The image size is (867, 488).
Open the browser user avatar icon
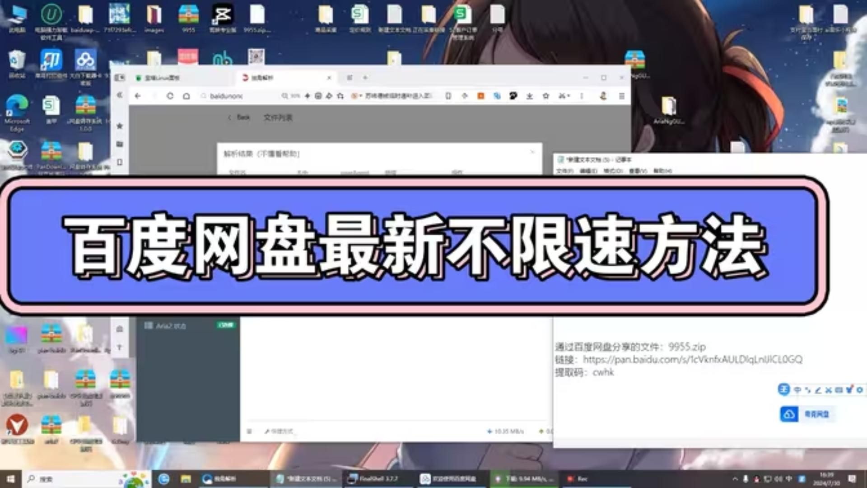[x=603, y=96]
